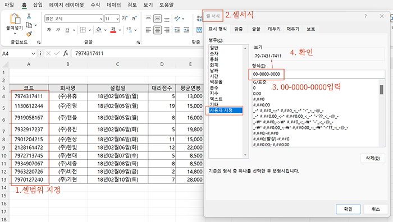Select the 날짜 category in the list
Screen dimensions: 393x222
(214, 71)
